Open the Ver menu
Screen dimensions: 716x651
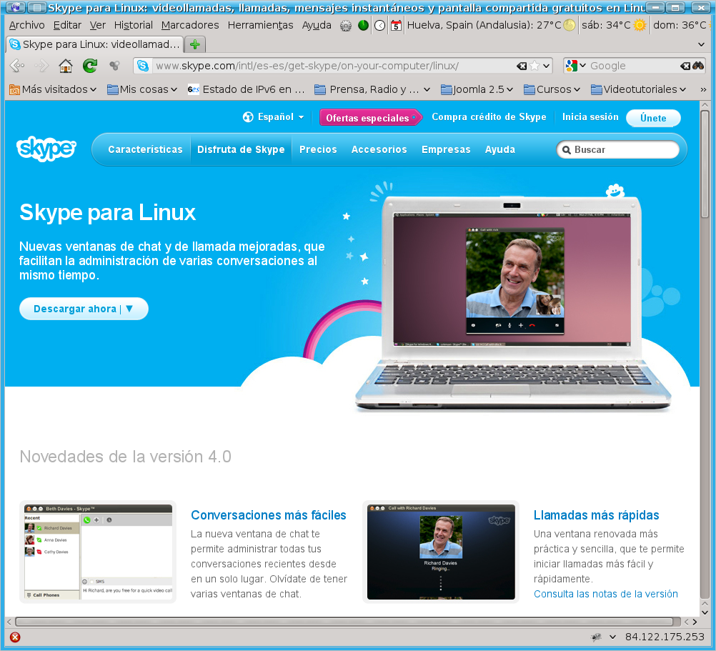[97, 26]
